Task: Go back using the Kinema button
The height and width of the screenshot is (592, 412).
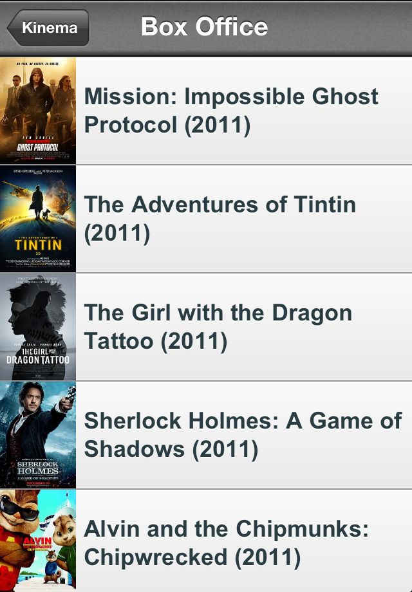Action: 48,28
